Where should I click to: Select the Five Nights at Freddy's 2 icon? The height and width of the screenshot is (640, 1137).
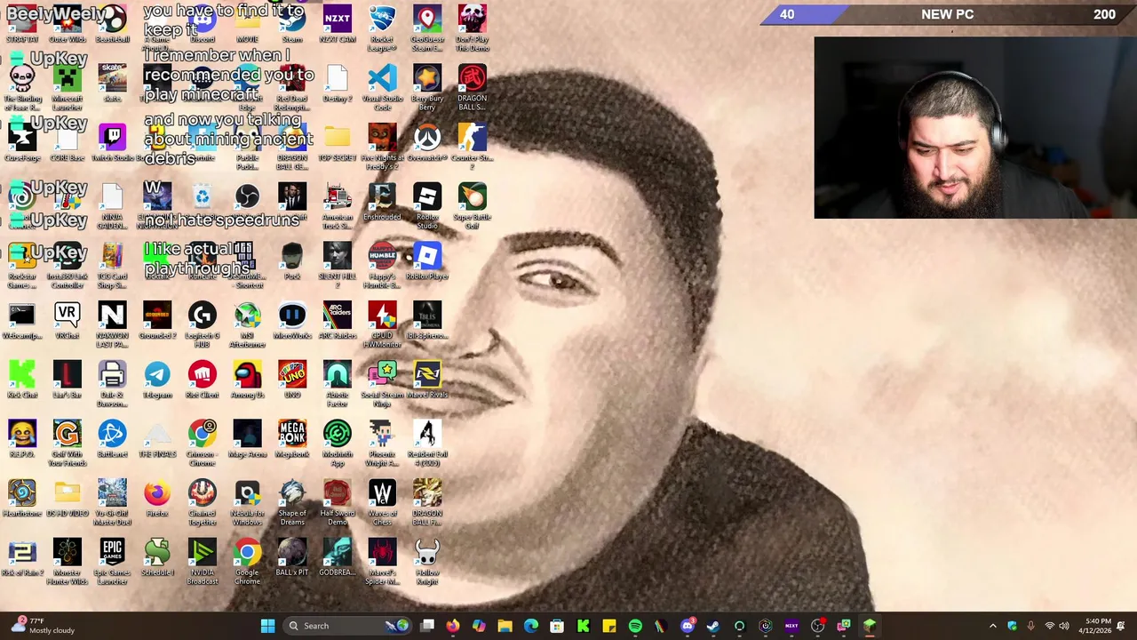[382, 147]
